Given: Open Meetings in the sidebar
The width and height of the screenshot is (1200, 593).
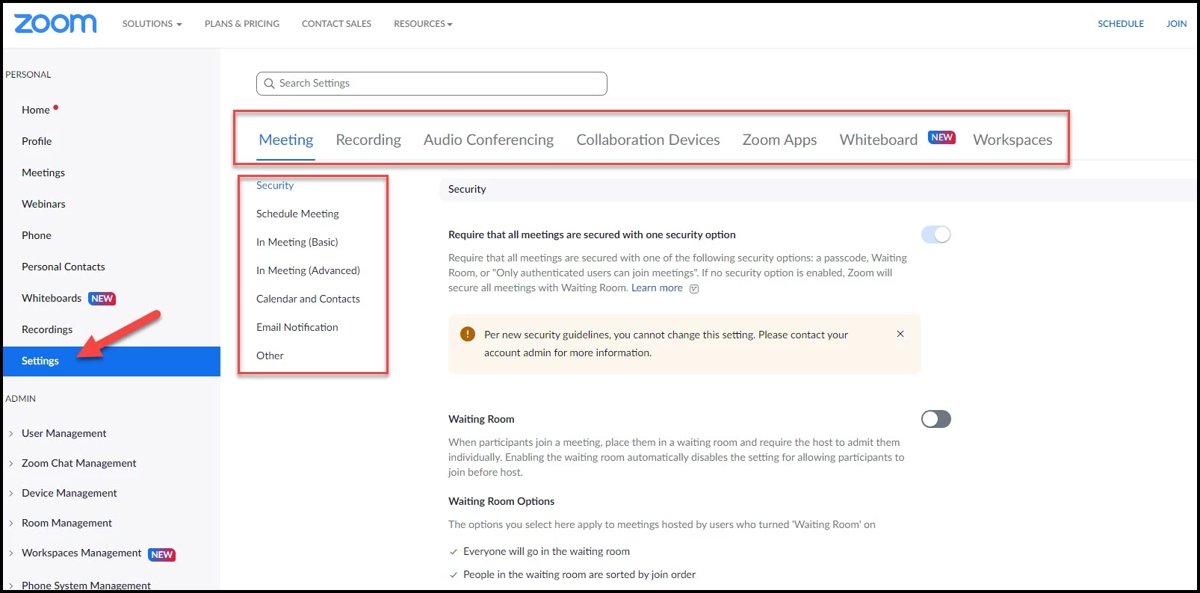Looking at the screenshot, I should click(x=43, y=173).
